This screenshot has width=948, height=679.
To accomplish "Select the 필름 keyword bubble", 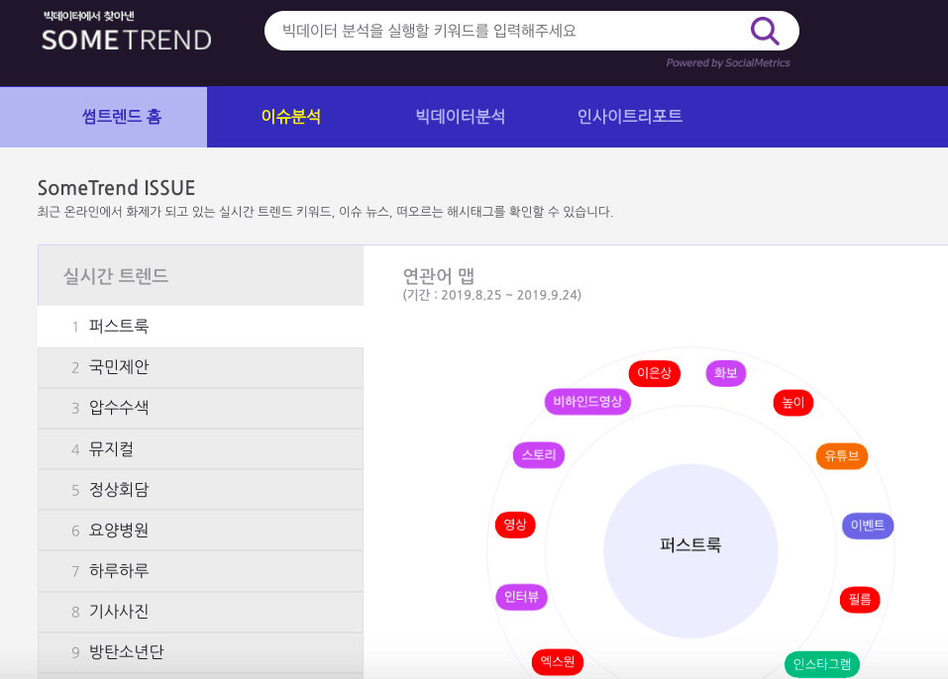I will 859,599.
